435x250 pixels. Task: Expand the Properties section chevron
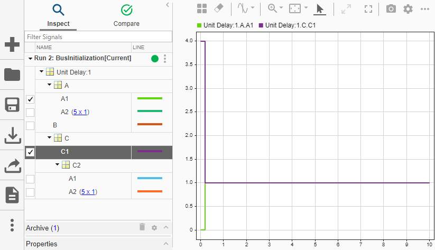(x=166, y=244)
